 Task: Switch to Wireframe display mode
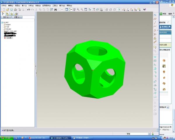click(x=107, y=10)
